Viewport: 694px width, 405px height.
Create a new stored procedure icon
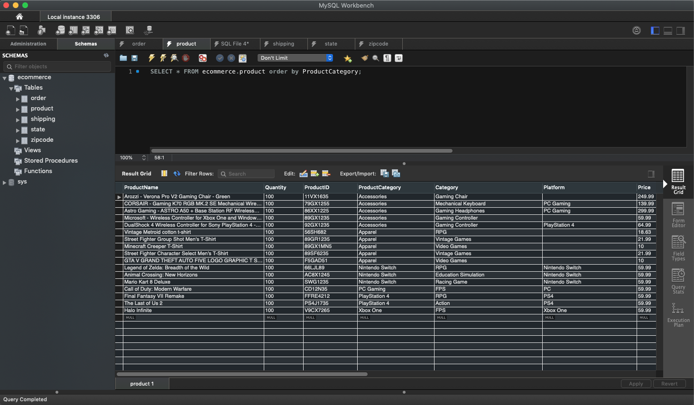point(99,30)
